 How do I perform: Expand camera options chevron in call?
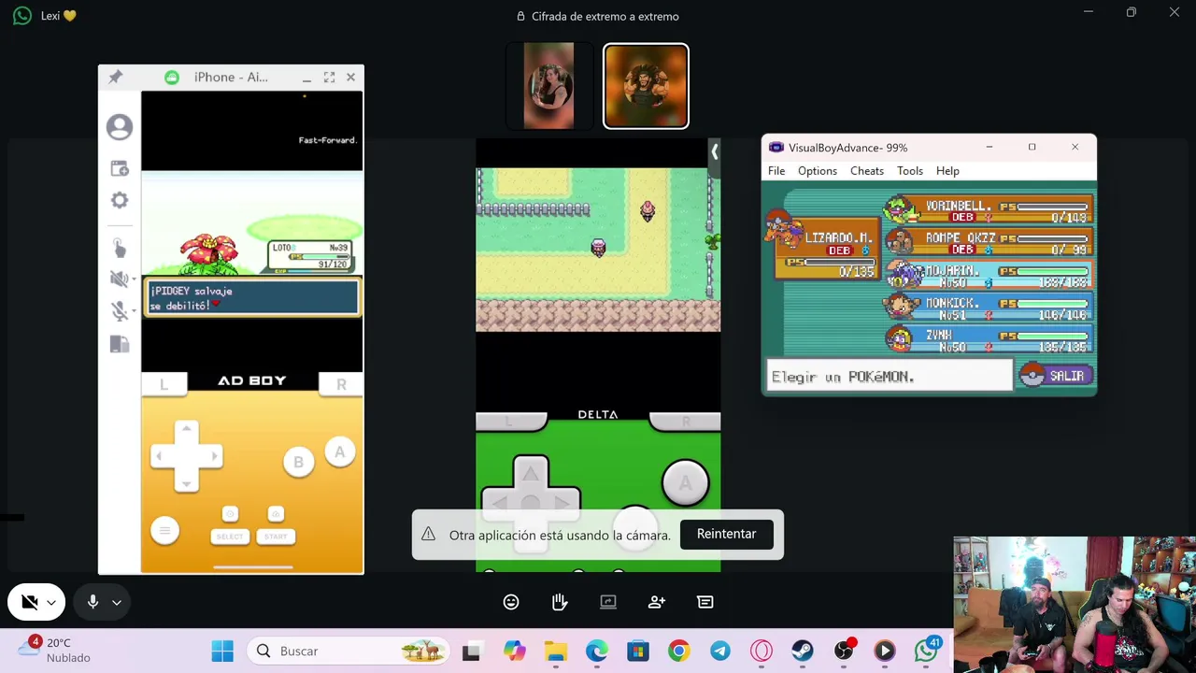click(x=51, y=603)
